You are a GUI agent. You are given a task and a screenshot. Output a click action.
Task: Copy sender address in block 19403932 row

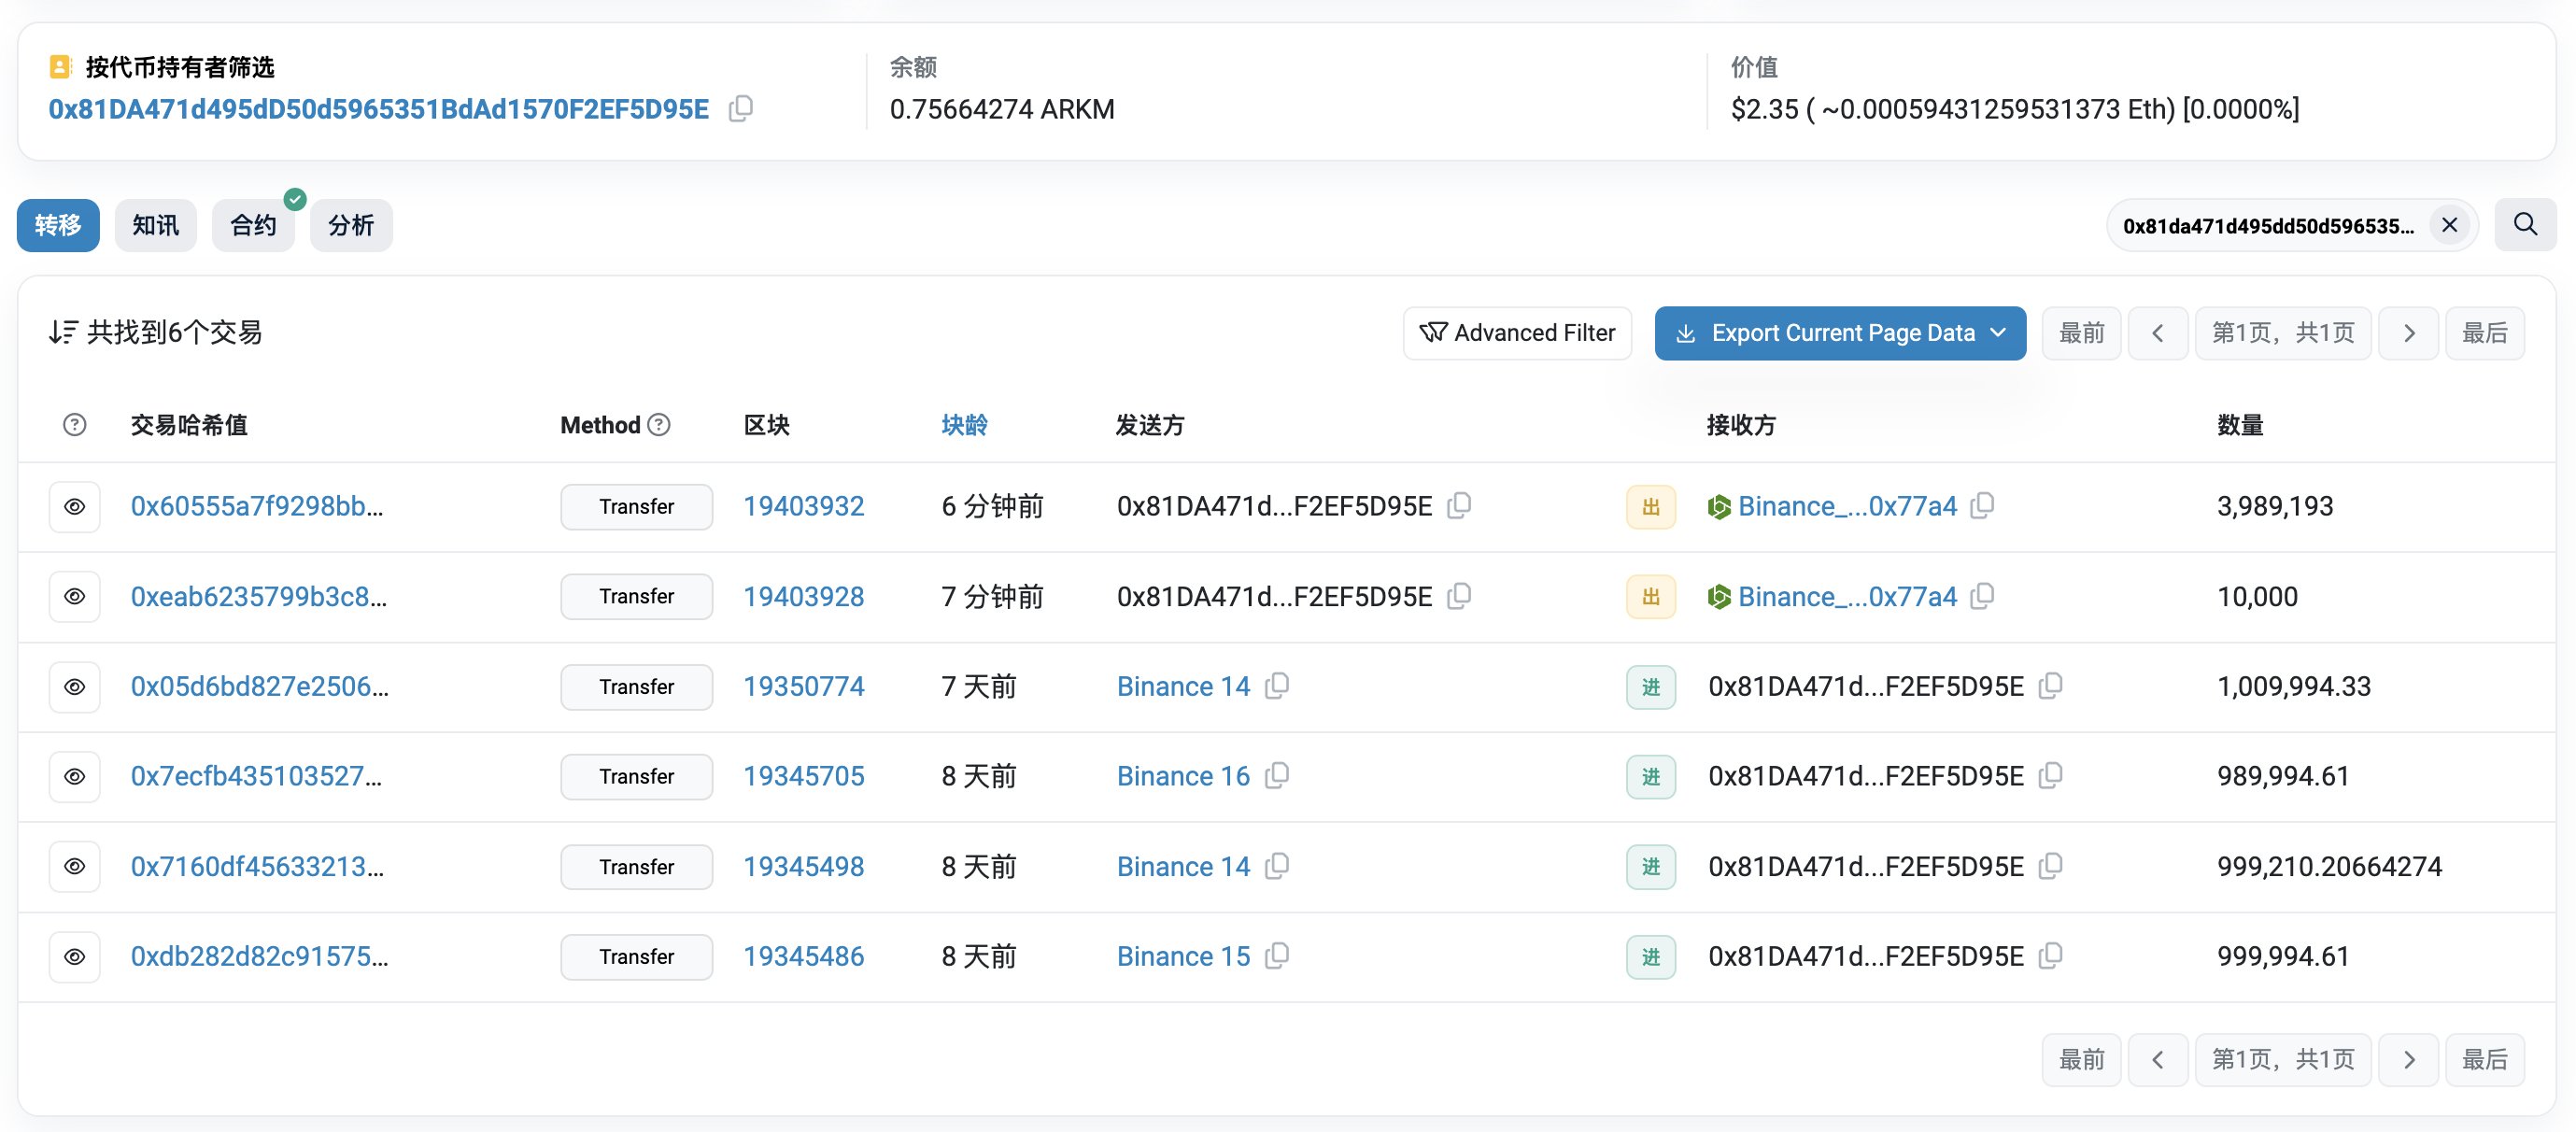1460,505
